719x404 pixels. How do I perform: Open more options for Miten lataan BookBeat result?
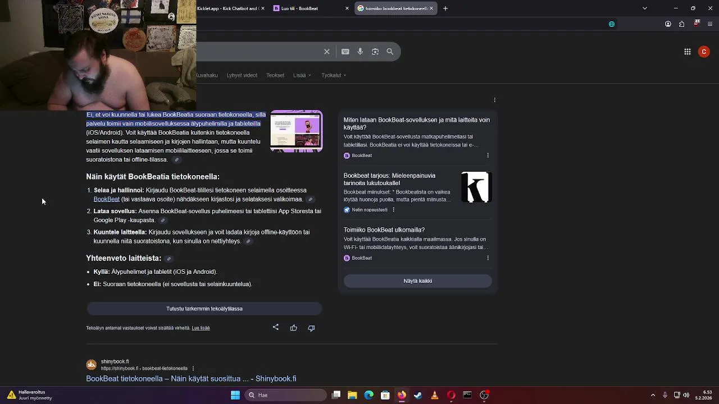pyautogui.click(x=488, y=155)
